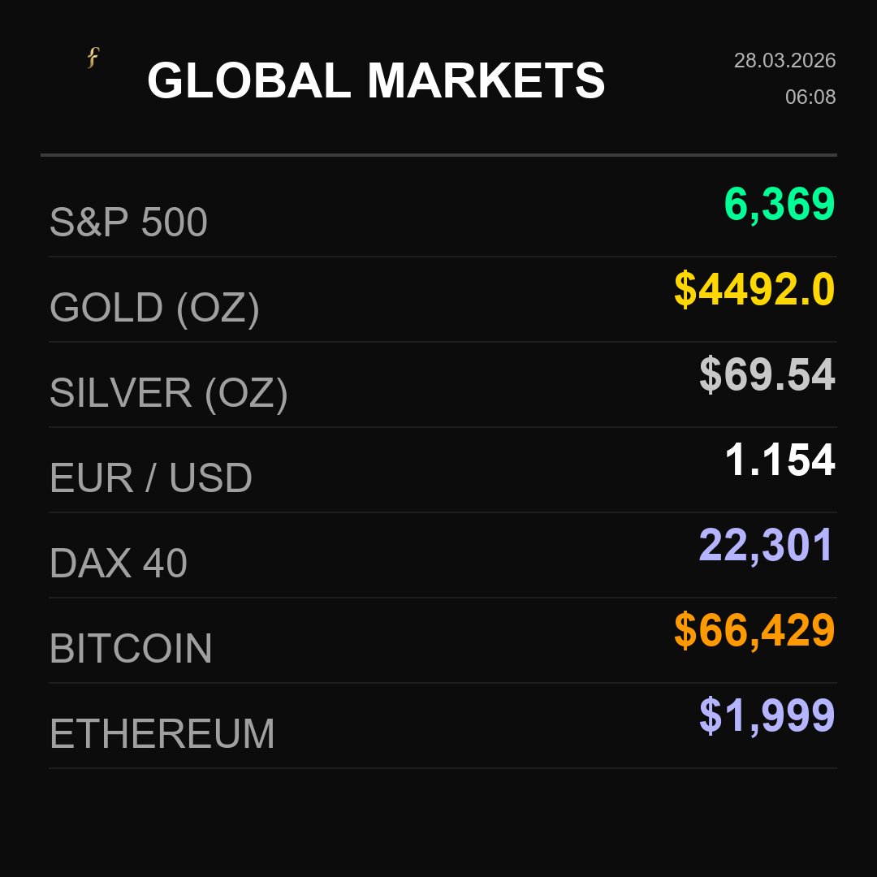Click the GLOBAL MARKETS heading
Image resolution: width=877 pixels, height=877 pixels.
click(376, 81)
